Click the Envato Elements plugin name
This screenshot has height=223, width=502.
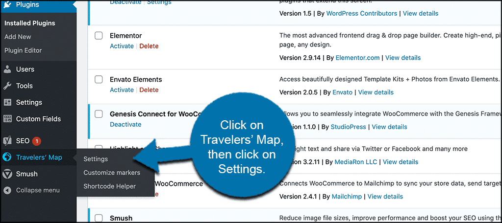coord(136,79)
